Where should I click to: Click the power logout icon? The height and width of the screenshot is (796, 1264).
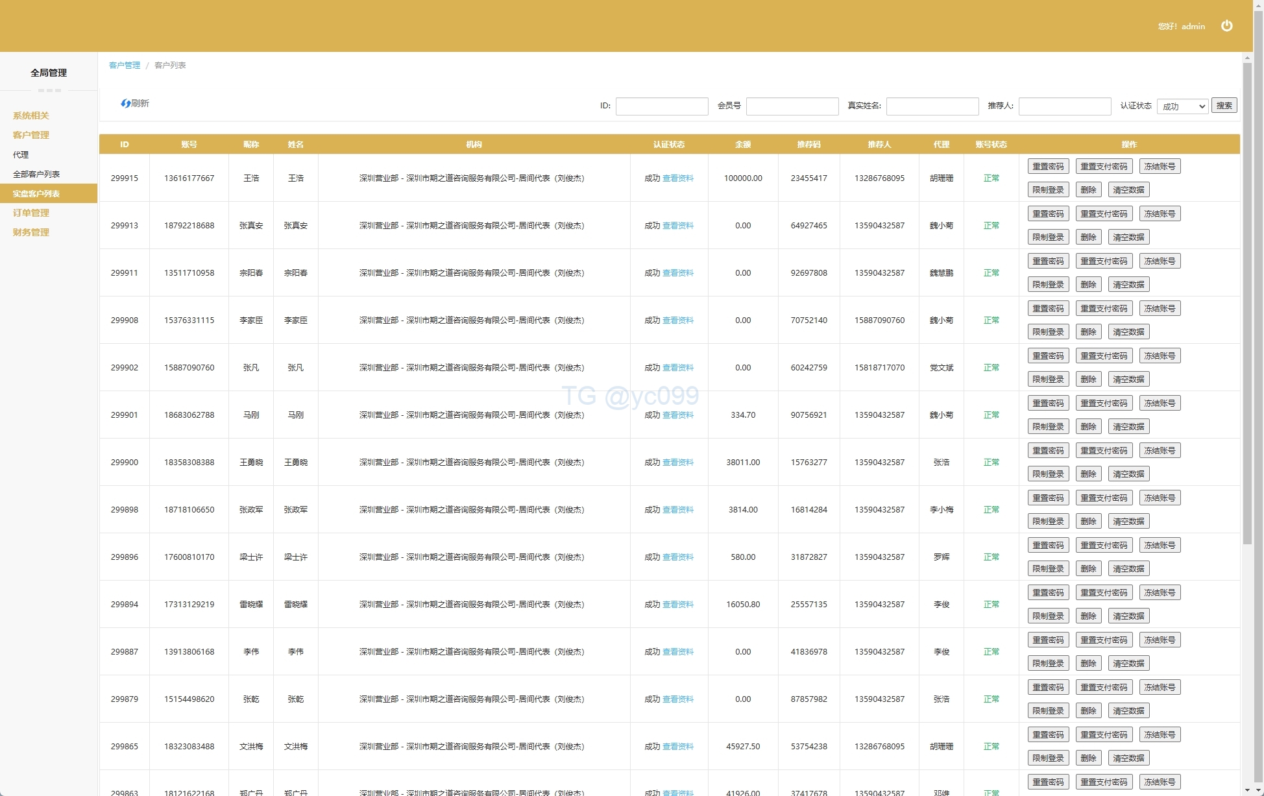(x=1226, y=26)
